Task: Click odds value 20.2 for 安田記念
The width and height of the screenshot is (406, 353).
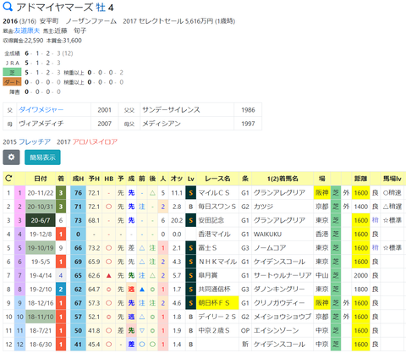Action: tap(177, 220)
